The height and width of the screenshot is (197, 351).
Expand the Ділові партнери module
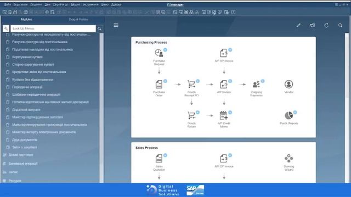tap(21, 155)
